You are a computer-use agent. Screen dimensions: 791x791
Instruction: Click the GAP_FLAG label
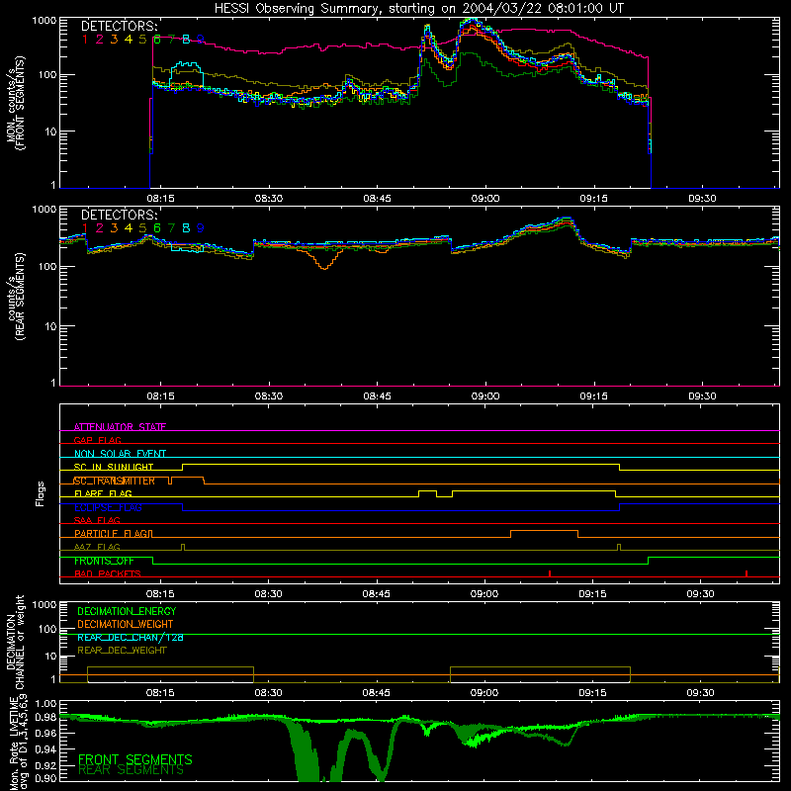tap(97, 440)
